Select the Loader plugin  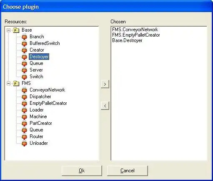click(37, 110)
